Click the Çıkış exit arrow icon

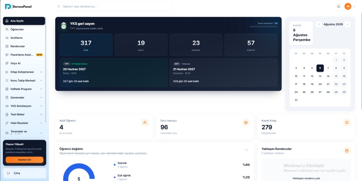(9, 173)
